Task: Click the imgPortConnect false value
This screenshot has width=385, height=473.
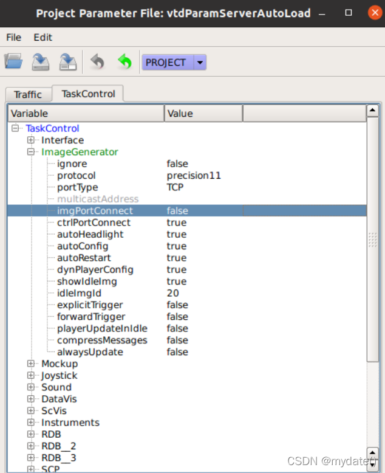Action: point(177,210)
